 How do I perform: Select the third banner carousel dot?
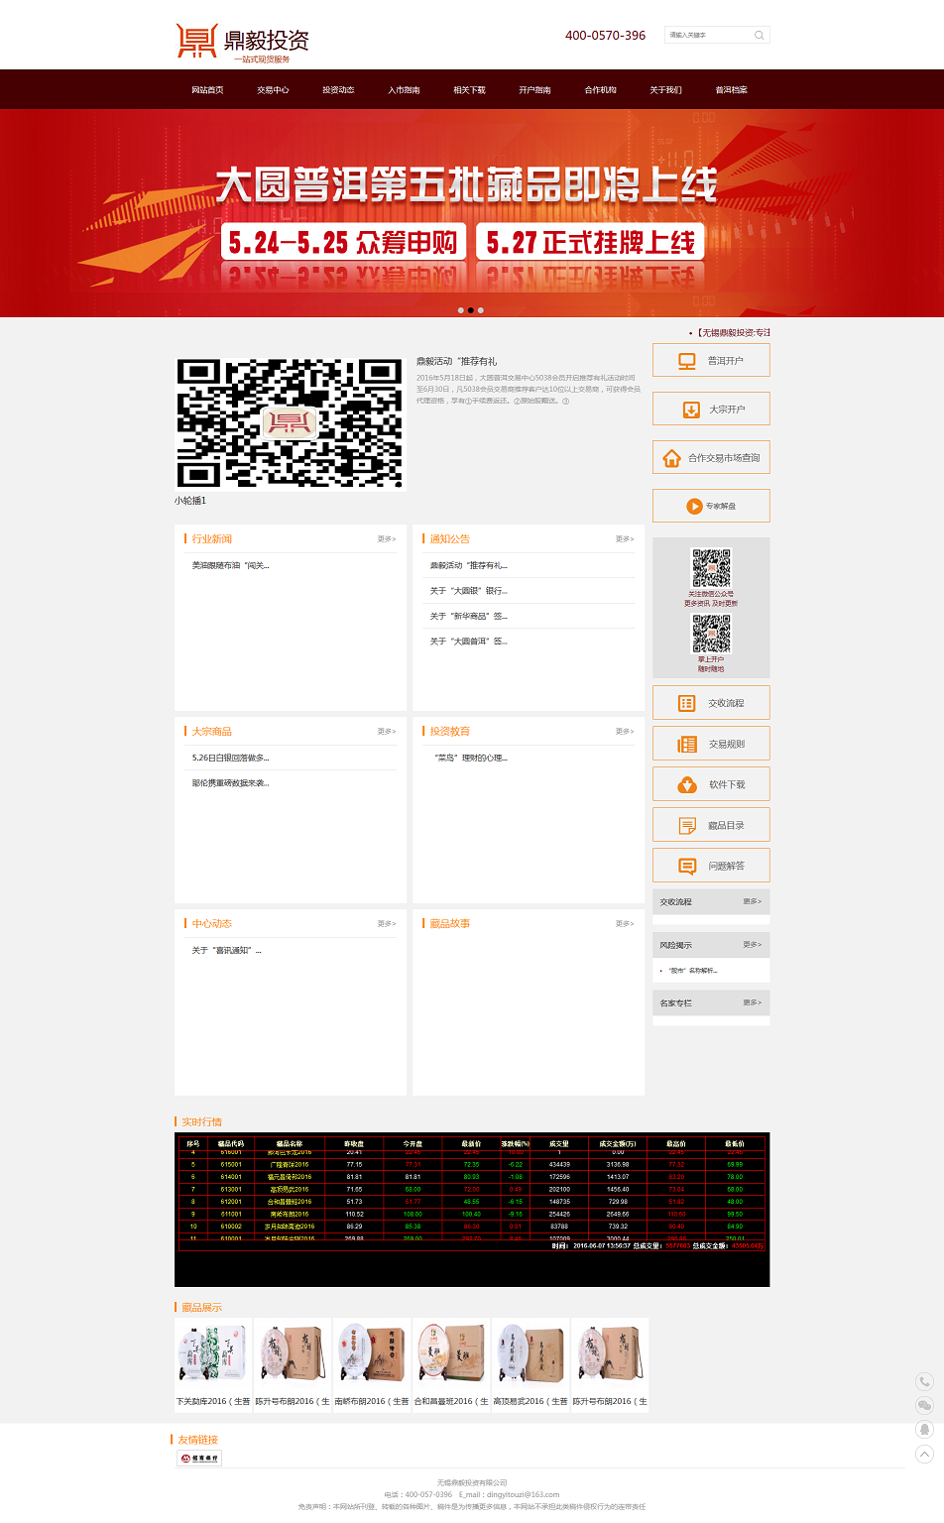pyautogui.click(x=481, y=310)
